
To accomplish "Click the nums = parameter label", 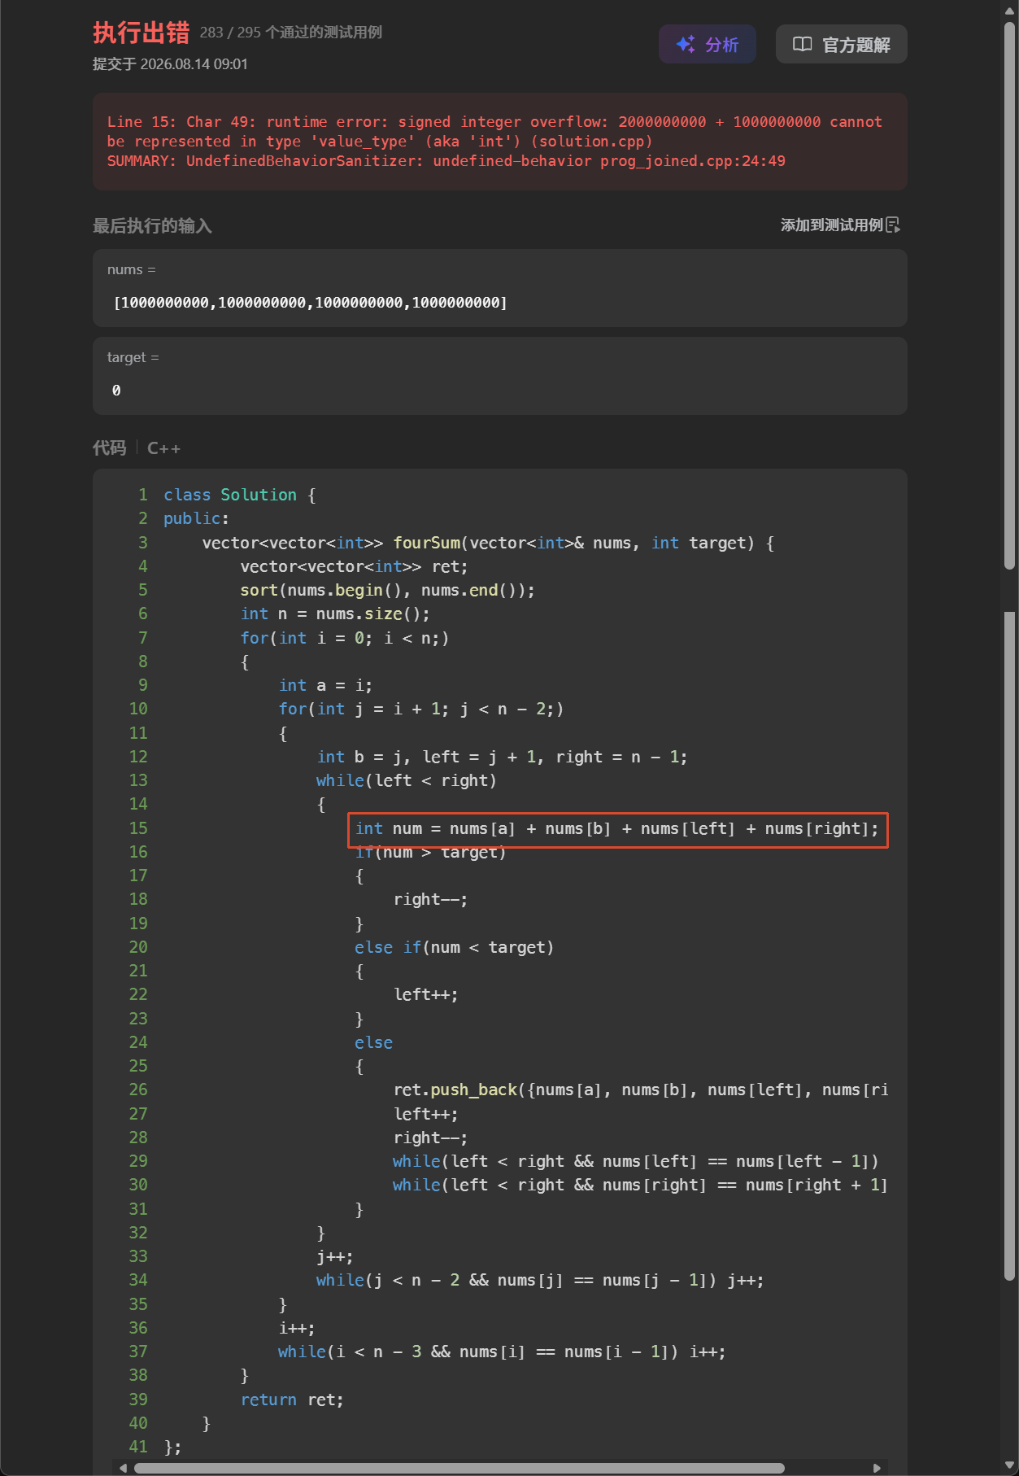I will click(x=131, y=269).
